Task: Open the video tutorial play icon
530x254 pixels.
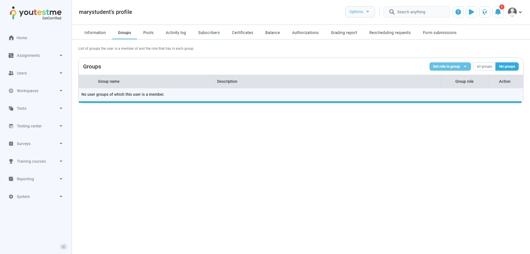Action: click(x=471, y=12)
